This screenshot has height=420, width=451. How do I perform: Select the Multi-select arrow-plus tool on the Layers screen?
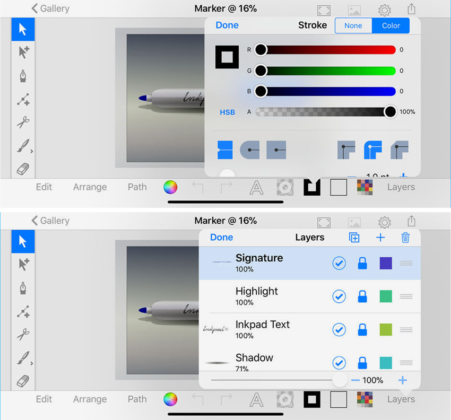tap(23, 265)
